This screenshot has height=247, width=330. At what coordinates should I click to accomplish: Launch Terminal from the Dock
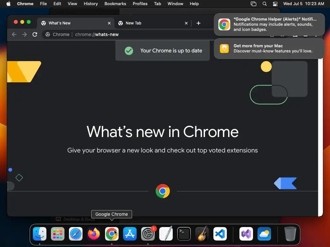coord(184,234)
